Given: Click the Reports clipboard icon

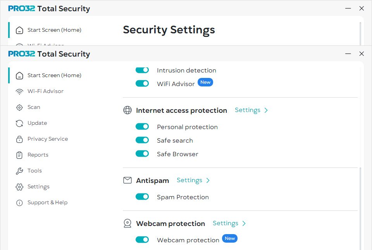Looking at the screenshot, I should point(19,155).
